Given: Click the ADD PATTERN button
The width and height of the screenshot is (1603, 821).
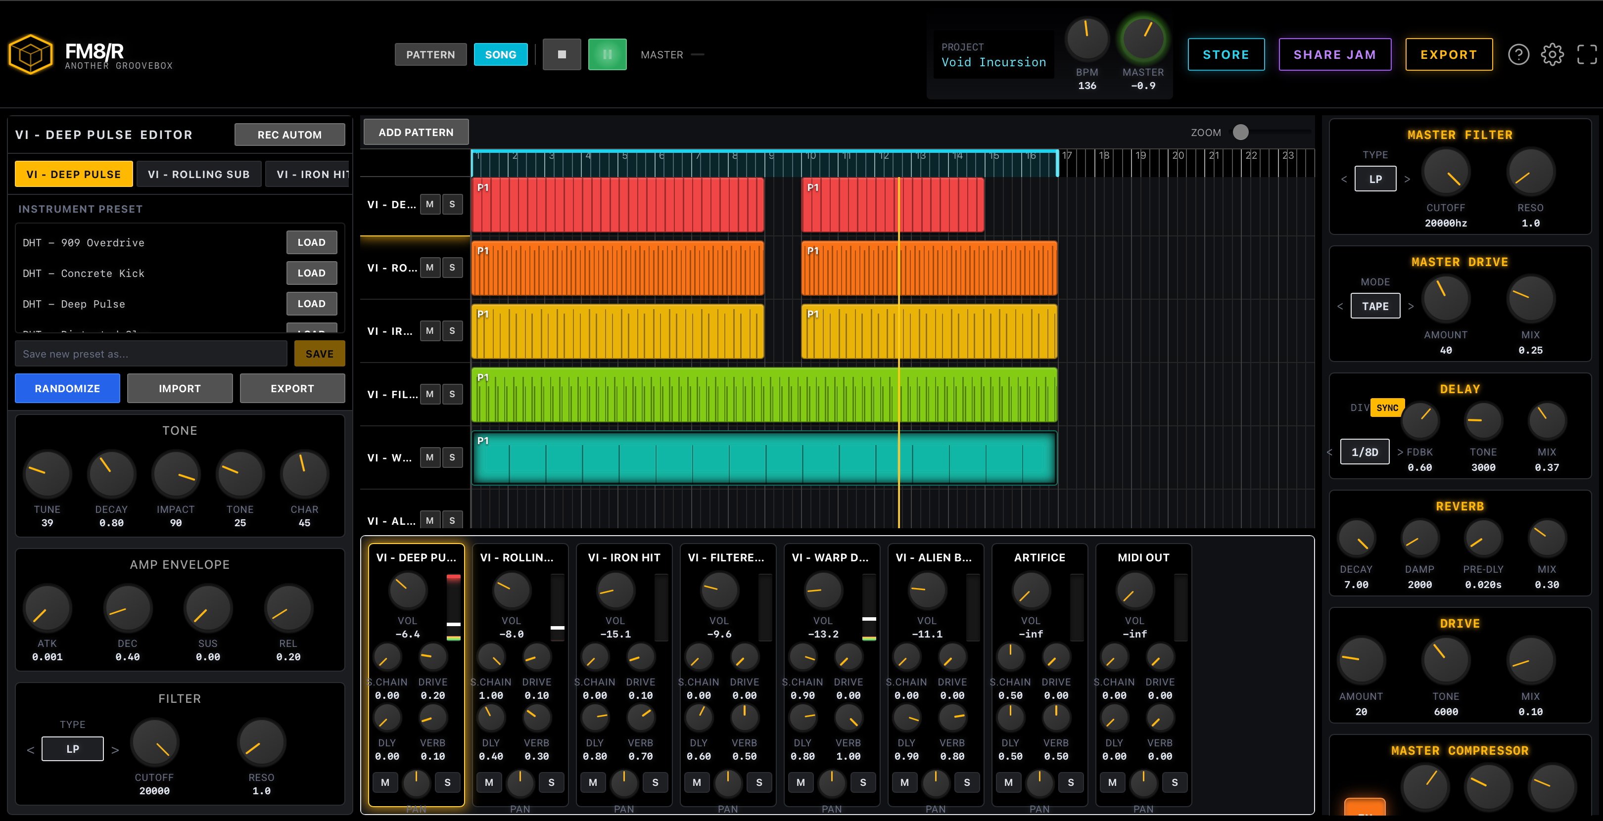Looking at the screenshot, I should (x=416, y=132).
